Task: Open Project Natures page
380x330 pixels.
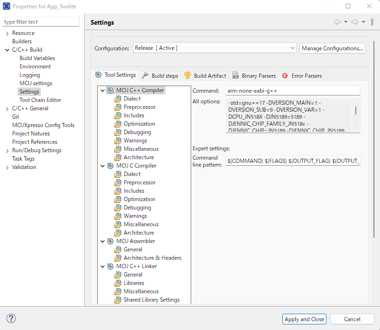Action: [31, 134]
